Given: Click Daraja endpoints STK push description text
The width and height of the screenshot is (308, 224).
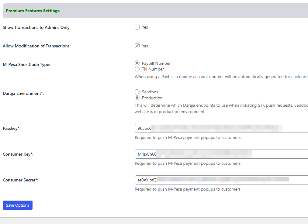Looking at the screenshot, I should point(221,109).
